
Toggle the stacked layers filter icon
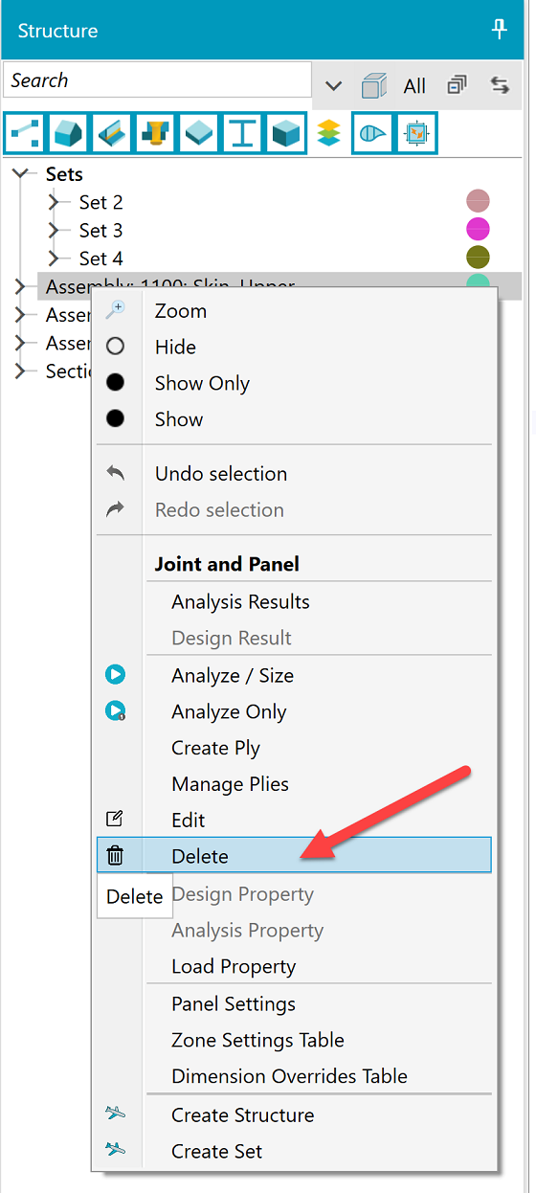coord(328,134)
